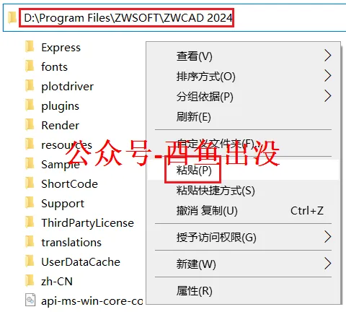Select the Sample folder icon
Viewport: 346px width, 312px height.
pos(30,164)
